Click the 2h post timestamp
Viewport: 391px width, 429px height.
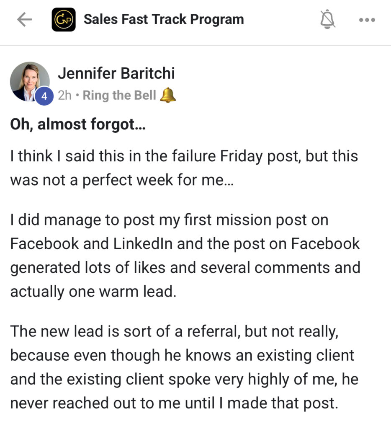pos(64,96)
